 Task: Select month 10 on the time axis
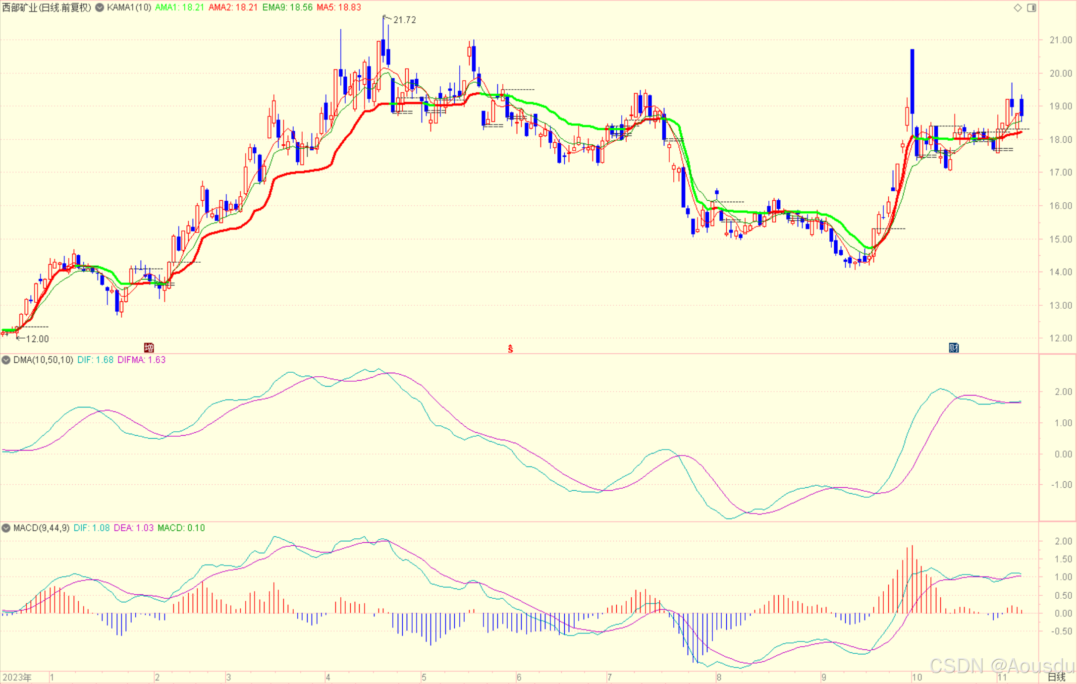[916, 677]
